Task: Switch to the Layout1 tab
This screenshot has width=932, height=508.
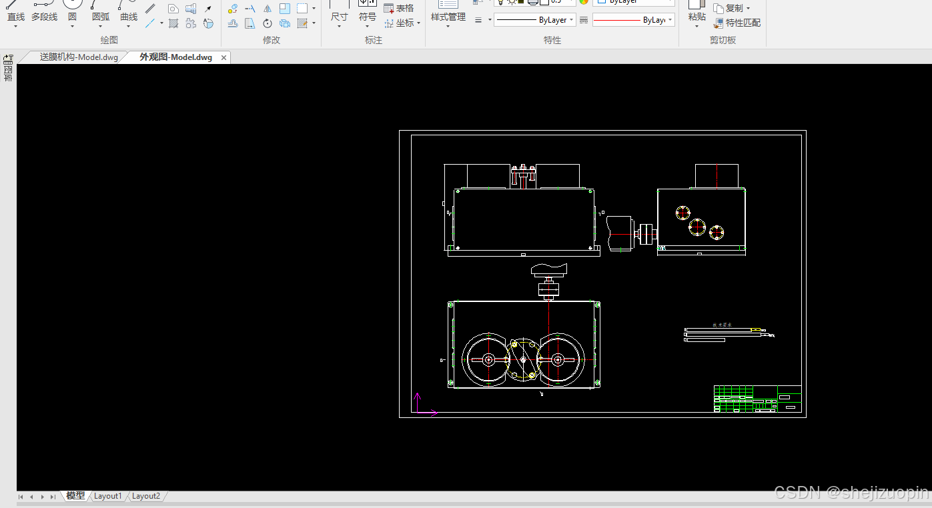Action: point(108,496)
